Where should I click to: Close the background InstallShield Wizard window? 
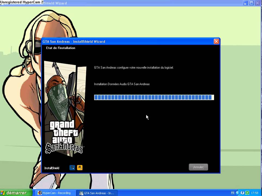(x=257, y=3)
